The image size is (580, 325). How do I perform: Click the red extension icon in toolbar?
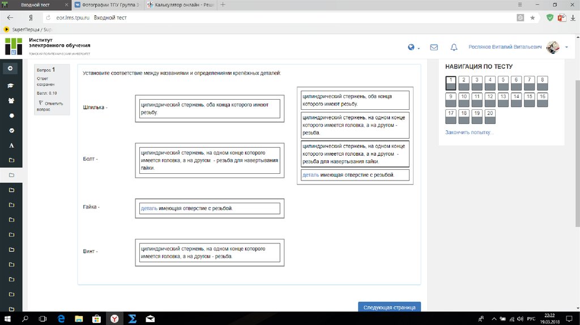562,18
